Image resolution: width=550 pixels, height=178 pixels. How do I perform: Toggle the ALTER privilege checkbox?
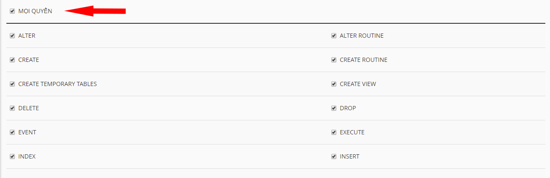[x=12, y=36]
